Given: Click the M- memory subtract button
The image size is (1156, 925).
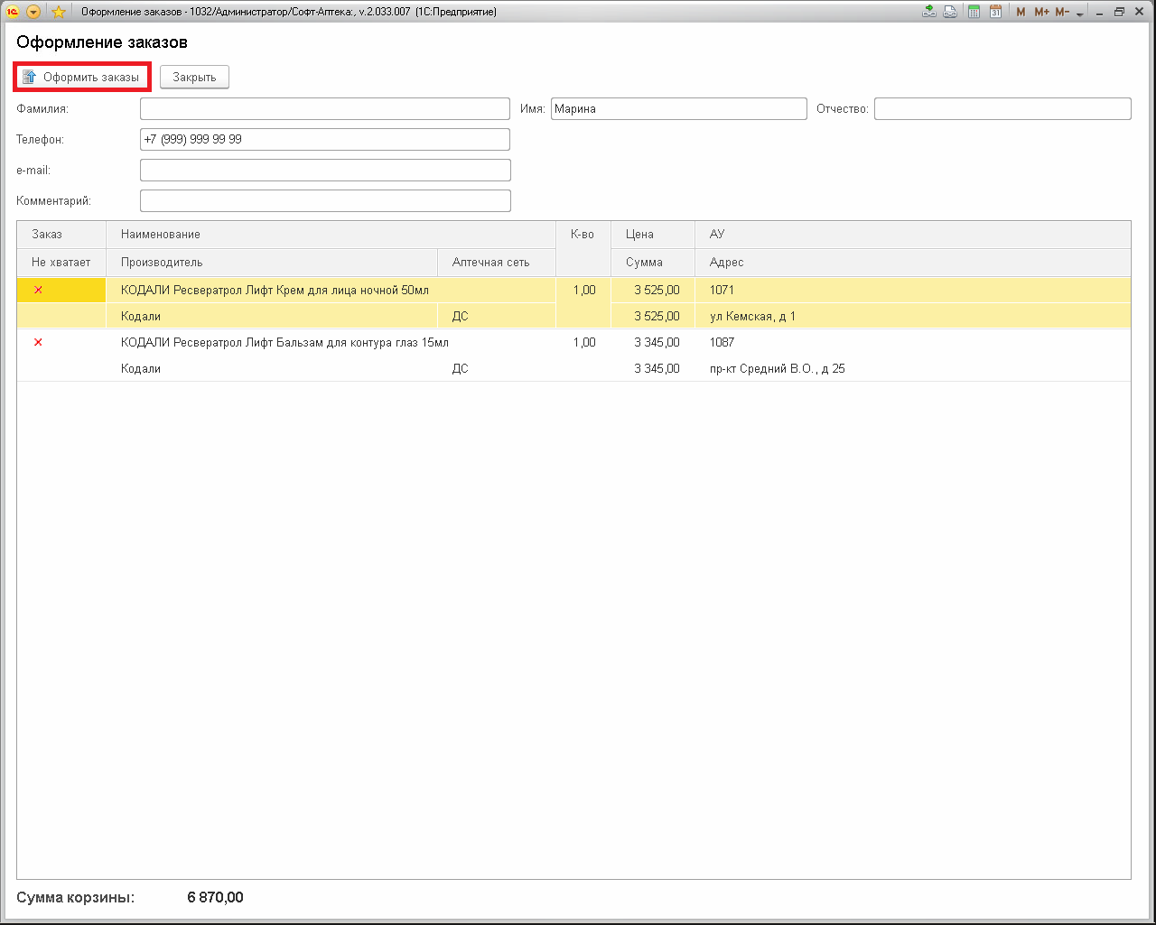Looking at the screenshot, I should point(1062,12).
